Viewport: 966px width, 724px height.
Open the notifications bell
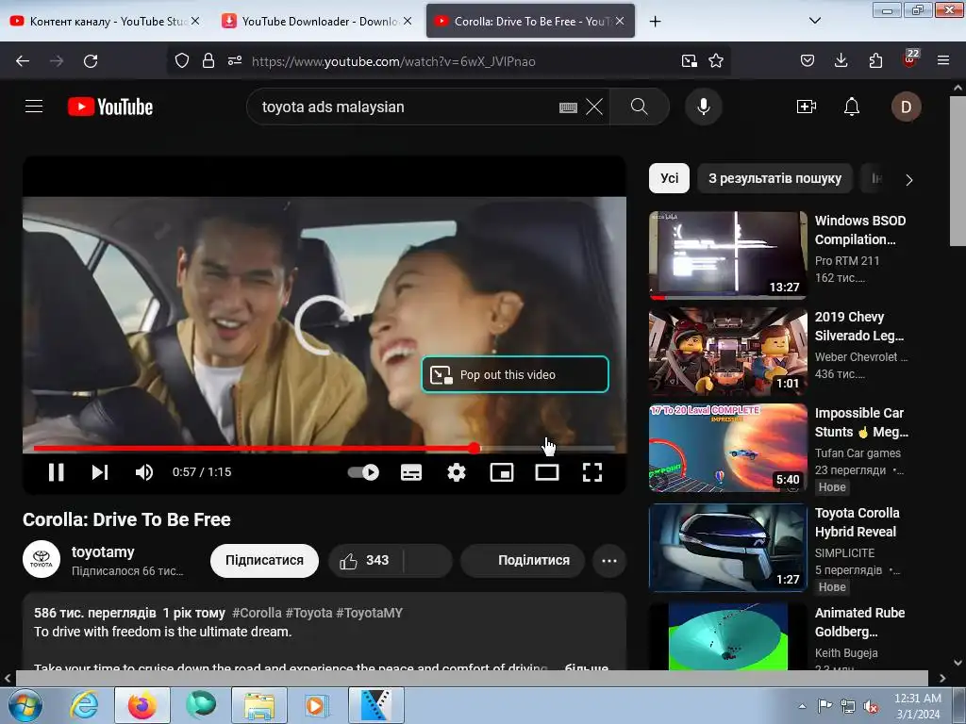(852, 107)
